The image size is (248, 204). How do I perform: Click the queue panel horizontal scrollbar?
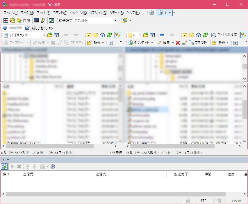pyautogui.click(x=116, y=194)
